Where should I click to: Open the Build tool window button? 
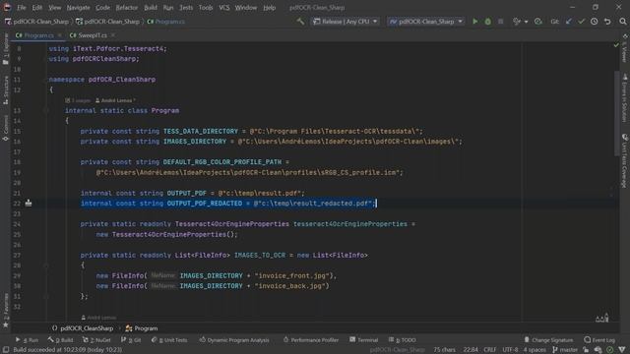[60, 339]
